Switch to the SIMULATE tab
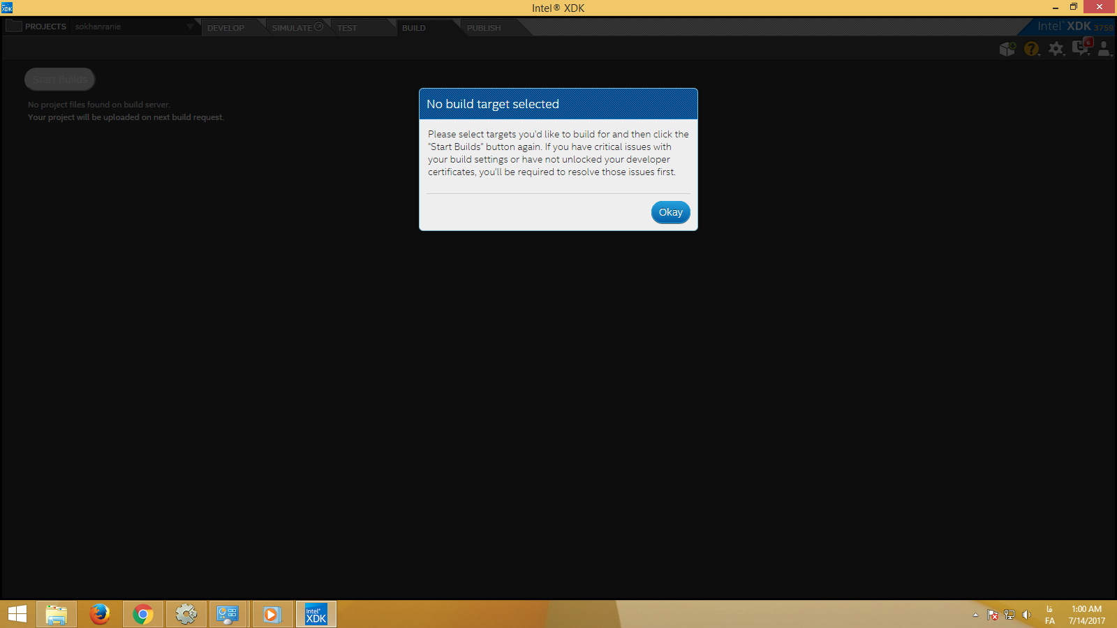This screenshot has width=1117, height=628. click(x=292, y=28)
